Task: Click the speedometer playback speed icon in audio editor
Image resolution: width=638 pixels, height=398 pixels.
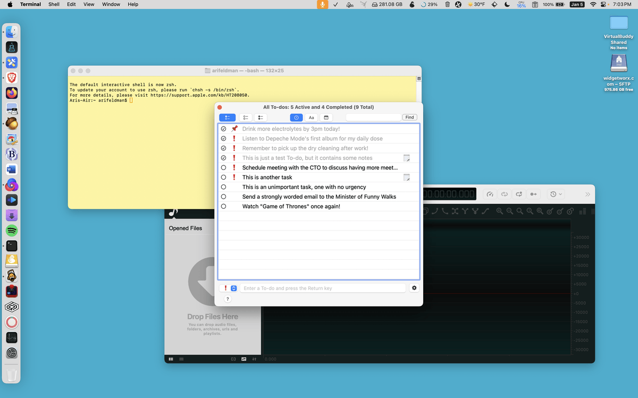Action: [490, 194]
